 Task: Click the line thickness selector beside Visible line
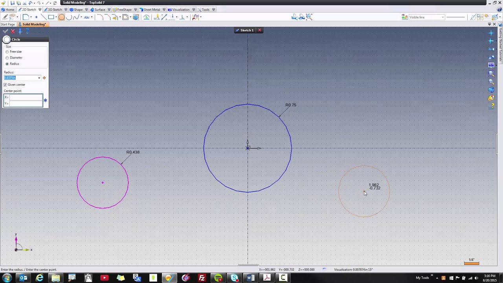pos(456,17)
